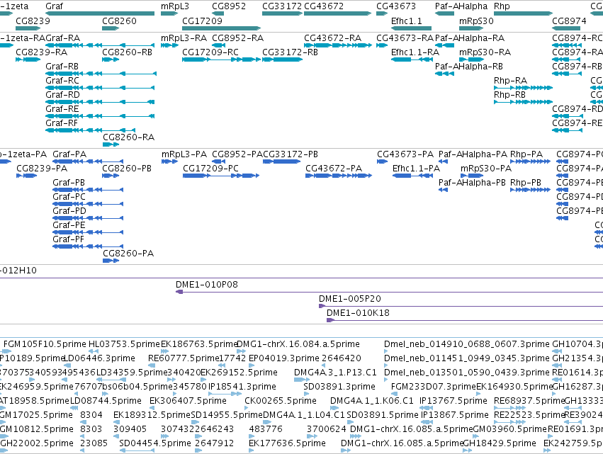Viewport: 603px width, 454px height.
Task: Select the Graf gene label
Action: (54, 6)
